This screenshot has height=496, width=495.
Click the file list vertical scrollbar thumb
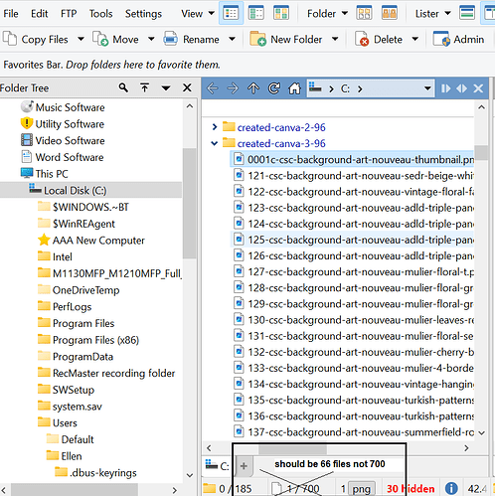click(481, 152)
